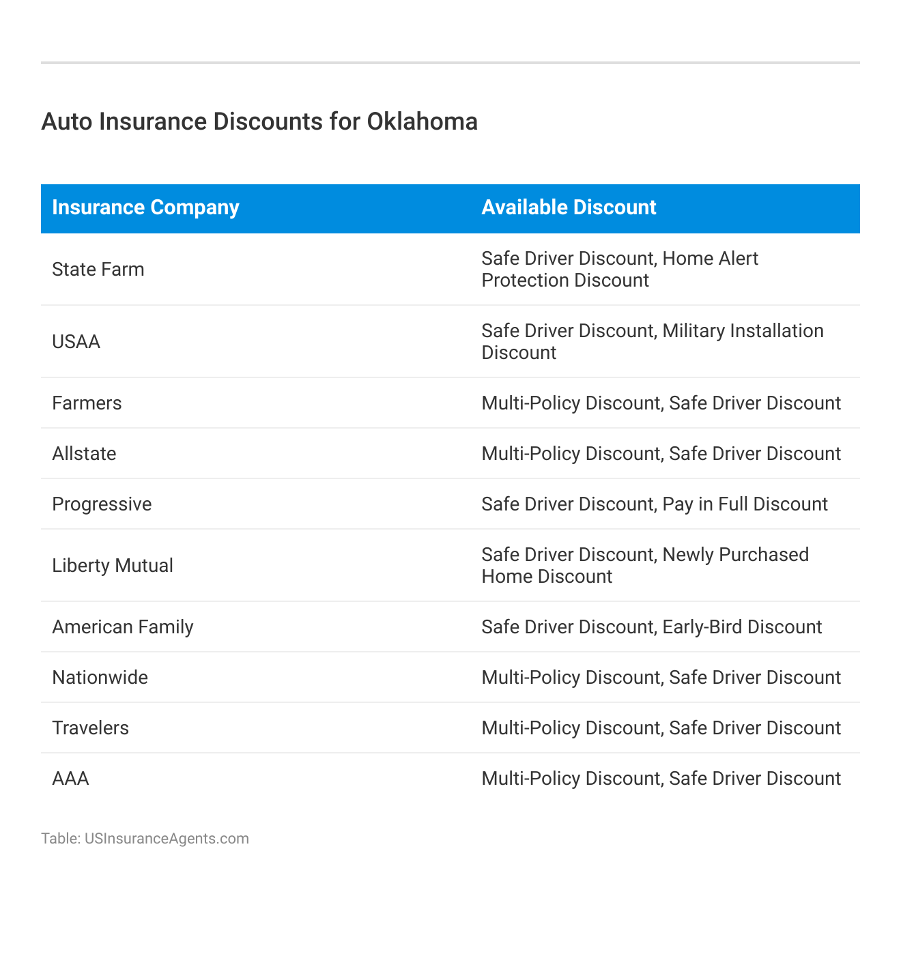Click the 'Auto Insurance Discounts for Oklahoma' title
The height and width of the screenshot is (965, 901).
click(259, 121)
